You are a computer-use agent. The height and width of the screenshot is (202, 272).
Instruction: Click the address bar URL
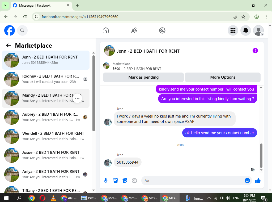point(80,17)
